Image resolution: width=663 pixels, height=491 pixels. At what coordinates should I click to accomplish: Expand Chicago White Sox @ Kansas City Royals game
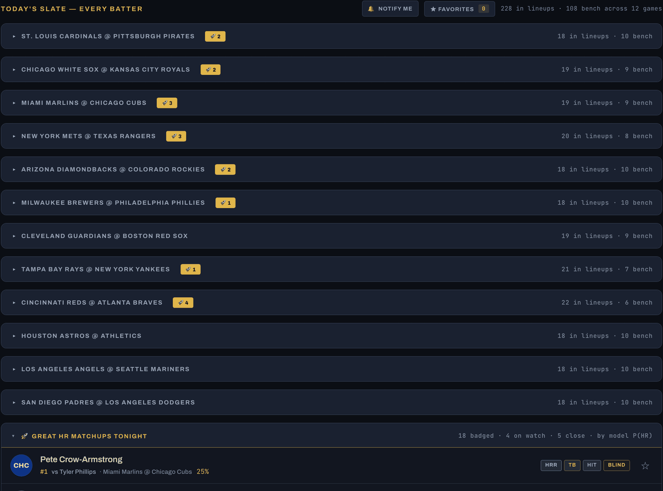coord(331,69)
